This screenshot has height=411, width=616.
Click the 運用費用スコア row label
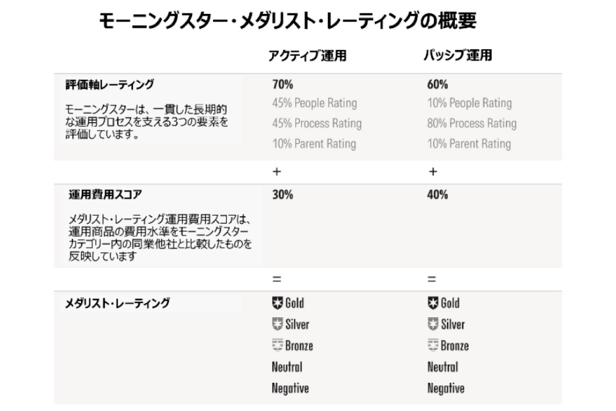105,195
